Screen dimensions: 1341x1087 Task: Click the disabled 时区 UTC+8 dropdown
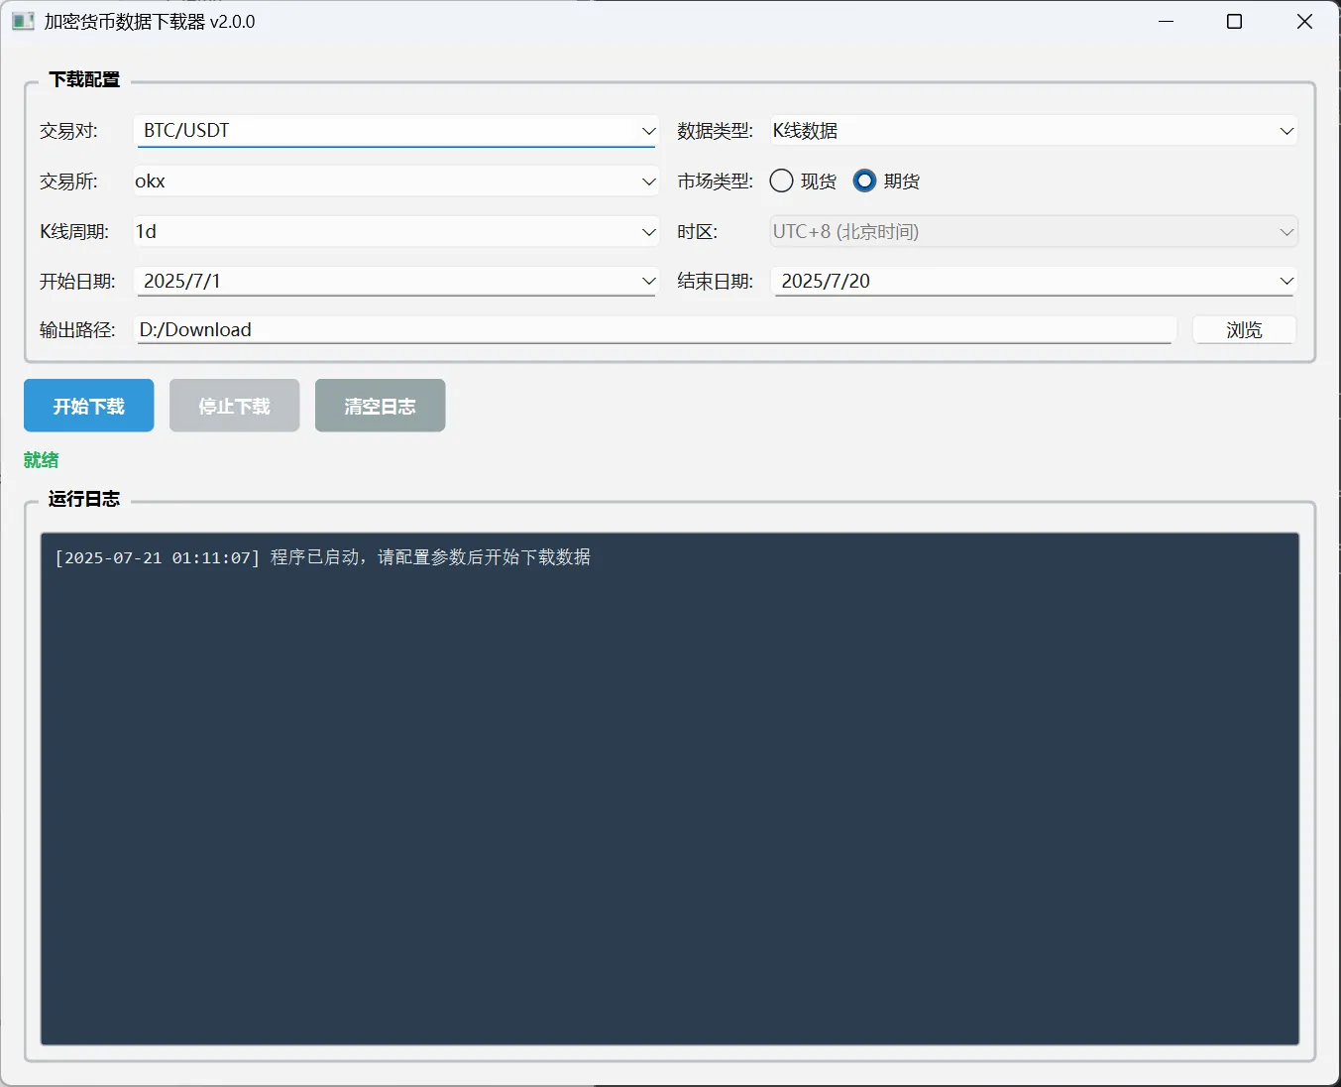[x=1033, y=232]
